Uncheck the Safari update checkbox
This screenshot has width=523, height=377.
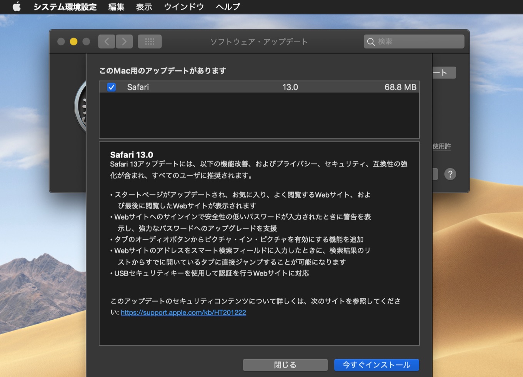(x=112, y=87)
